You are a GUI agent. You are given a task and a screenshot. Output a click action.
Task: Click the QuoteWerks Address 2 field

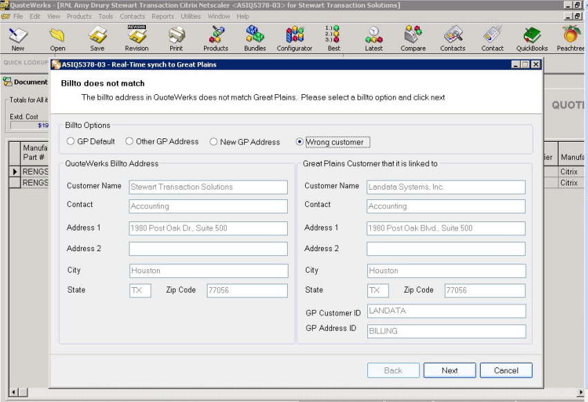pos(208,249)
